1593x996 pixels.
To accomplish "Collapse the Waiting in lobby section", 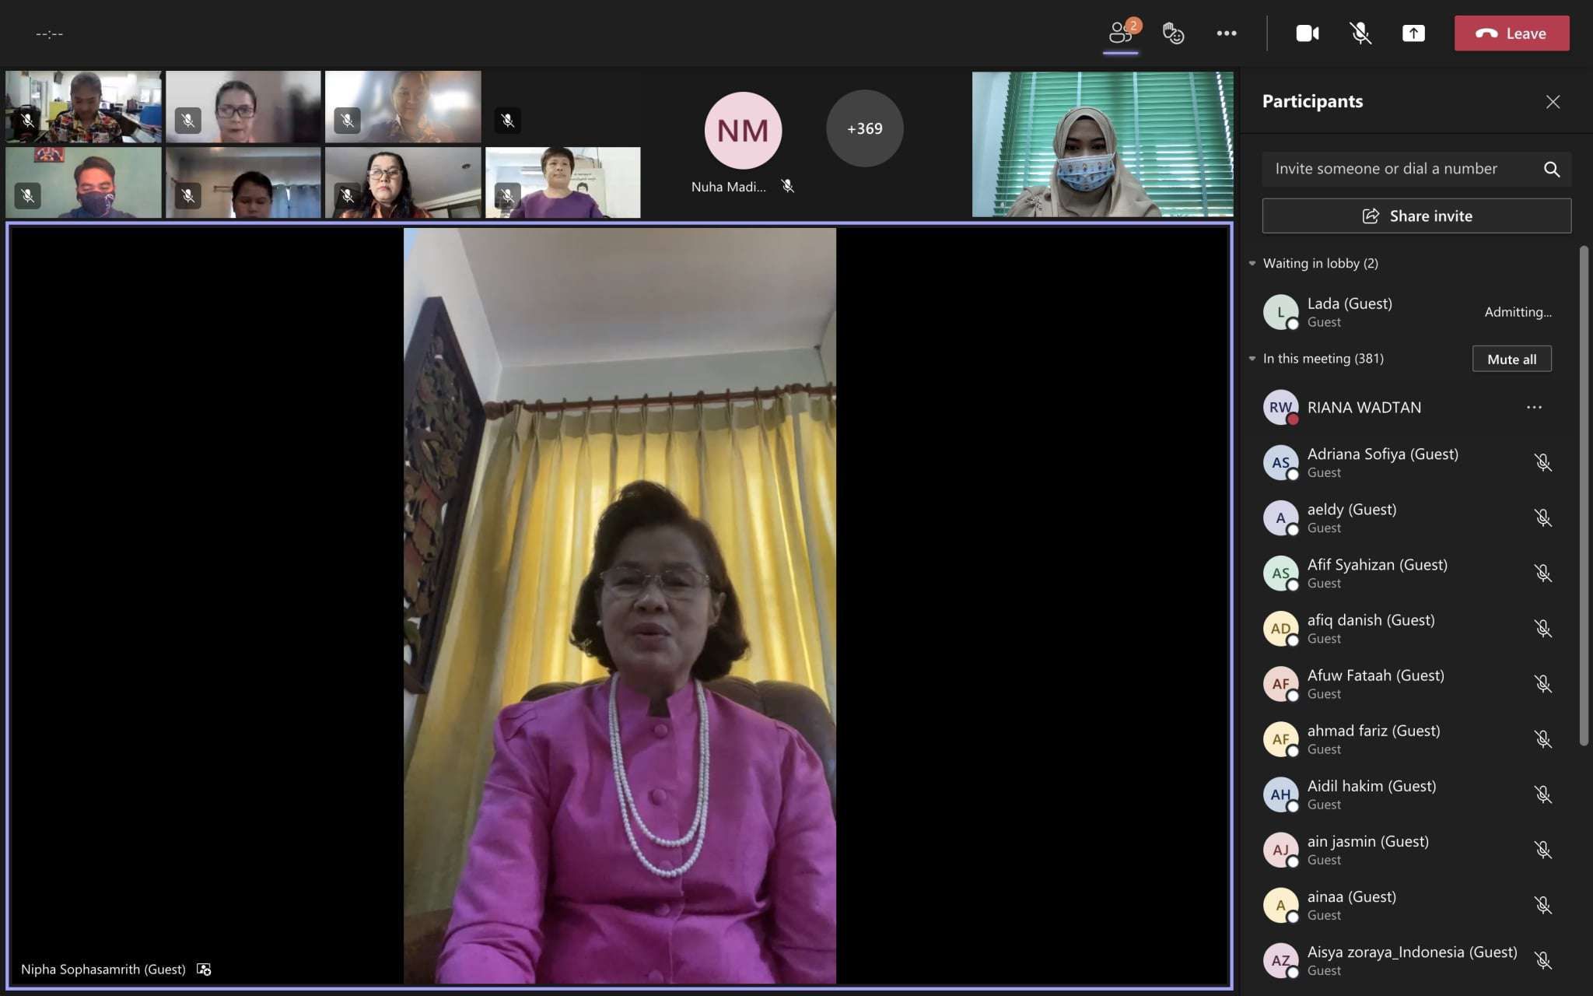I will [1252, 263].
